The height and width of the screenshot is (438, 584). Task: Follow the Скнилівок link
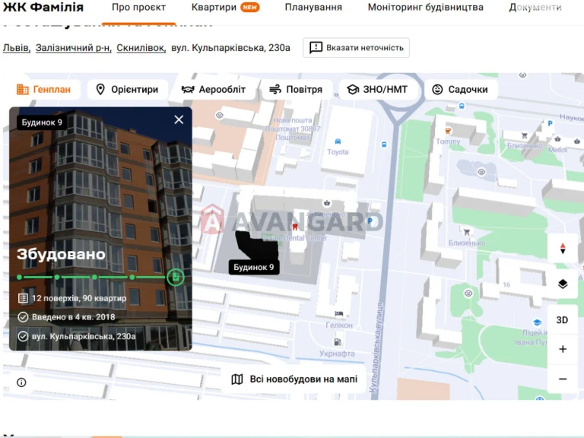point(141,48)
